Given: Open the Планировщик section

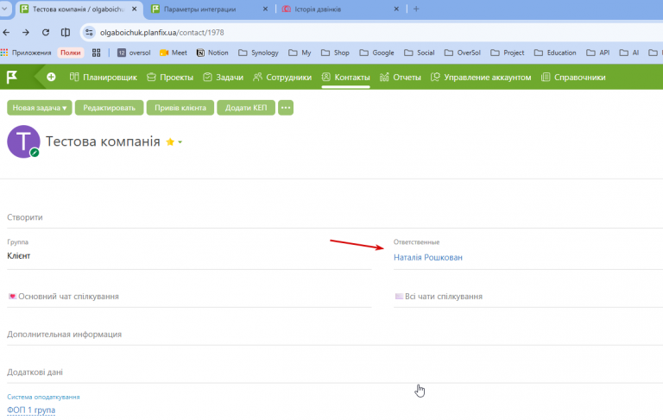Looking at the screenshot, I should coord(104,78).
